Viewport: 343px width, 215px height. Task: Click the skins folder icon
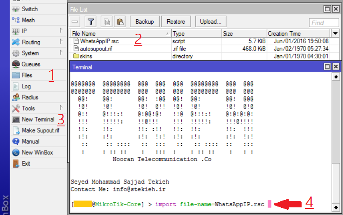tap(76, 56)
